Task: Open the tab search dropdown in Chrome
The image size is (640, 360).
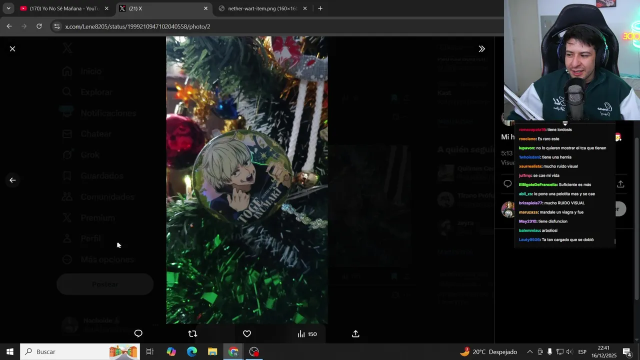Action: (x=8, y=8)
